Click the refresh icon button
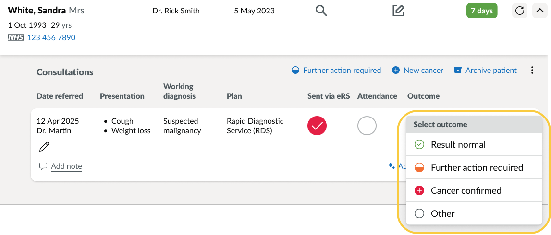Screen dimensions: 551x235 coord(519,11)
